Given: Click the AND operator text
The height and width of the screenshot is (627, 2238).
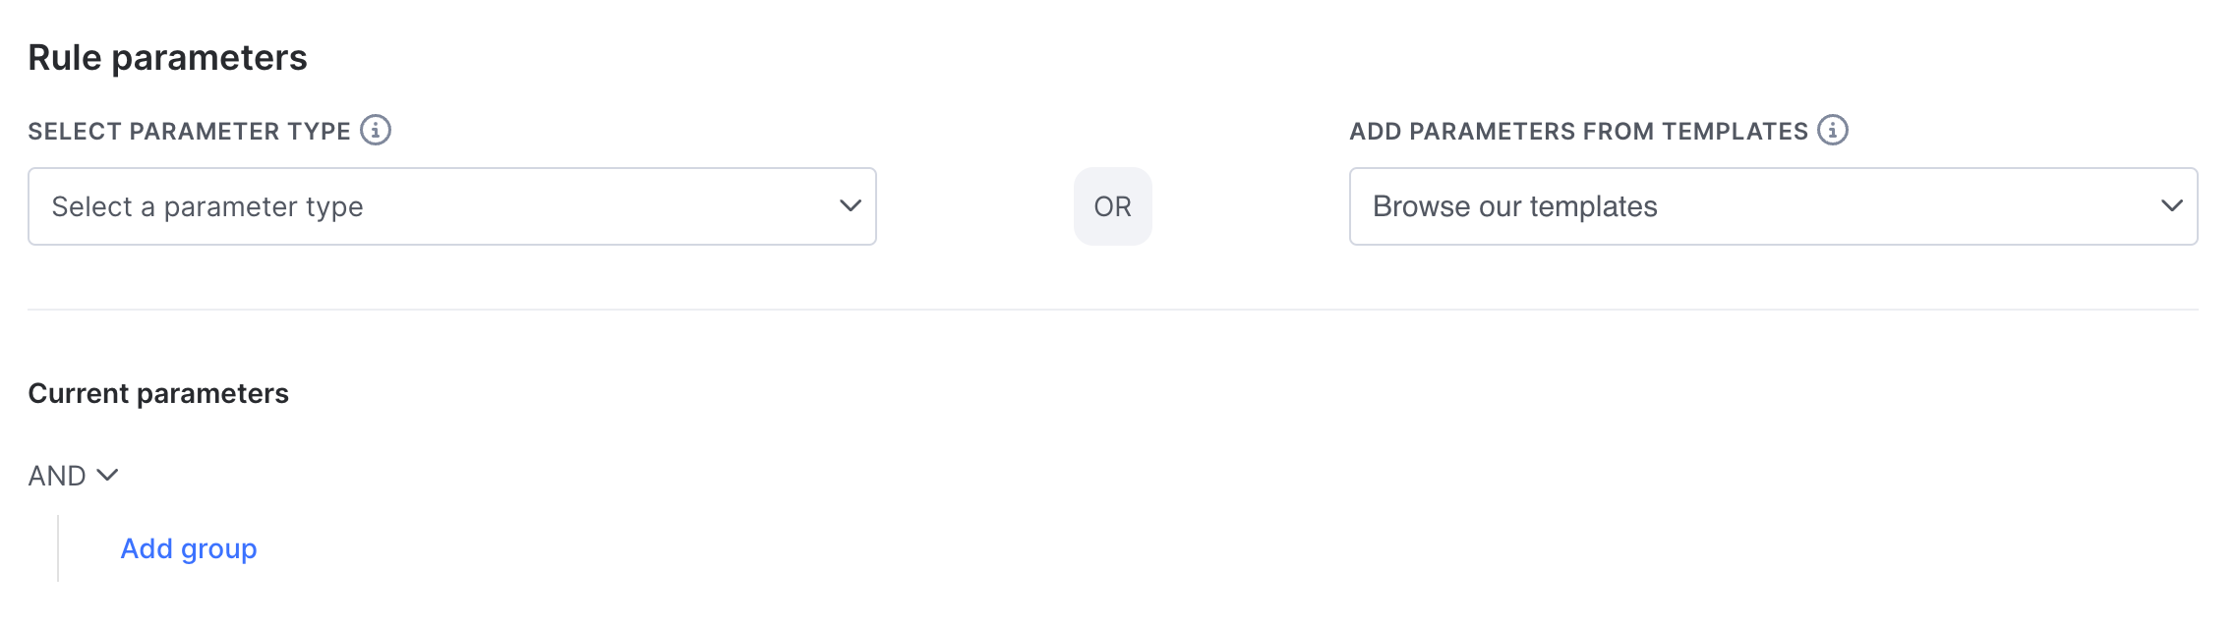Looking at the screenshot, I should pos(57,476).
